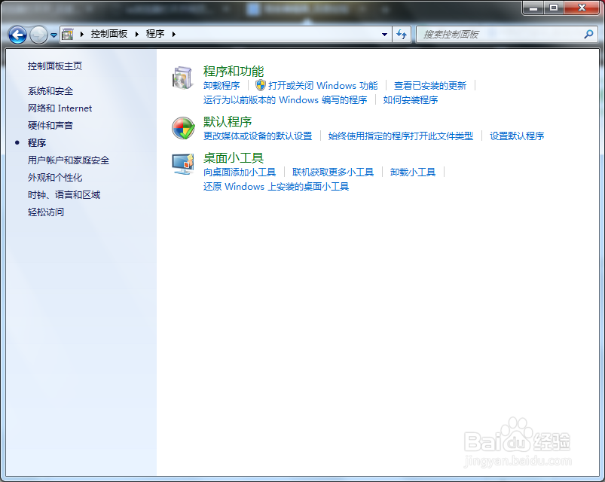Open the address bar history dropdown
This screenshot has height=482, width=605.
point(384,34)
